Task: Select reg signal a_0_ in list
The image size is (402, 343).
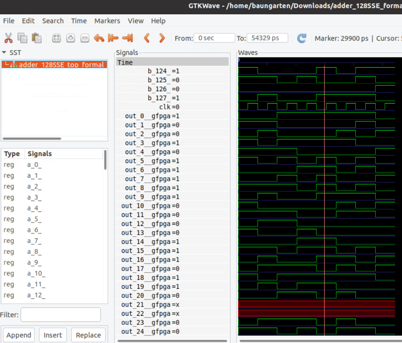Action: pos(52,165)
